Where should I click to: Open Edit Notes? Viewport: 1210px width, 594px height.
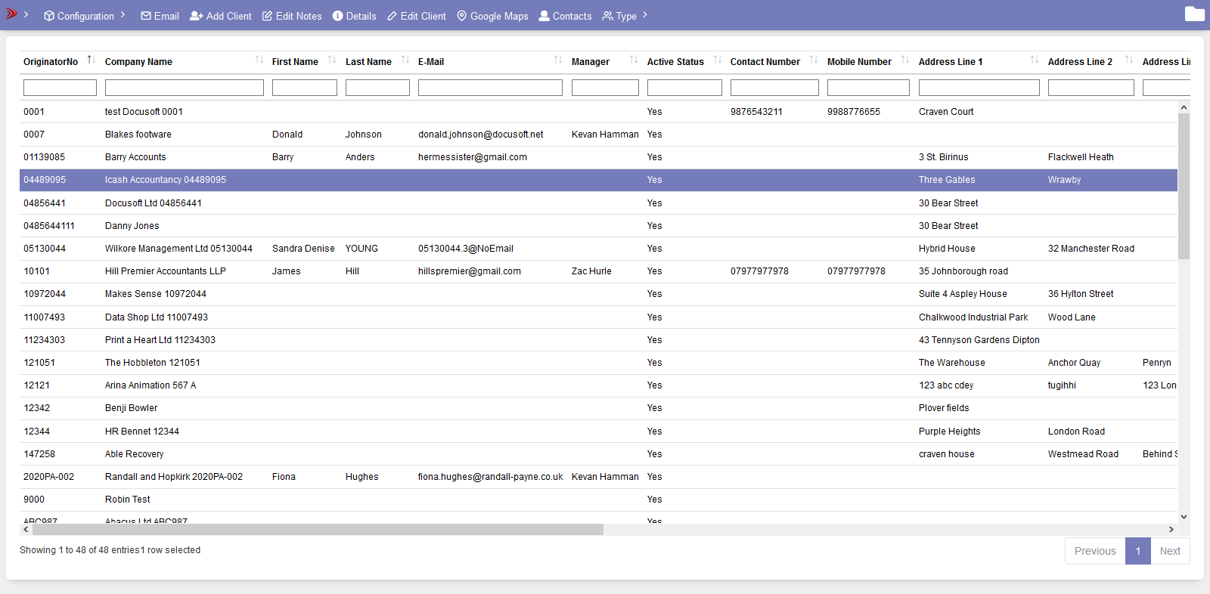coord(292,16)
